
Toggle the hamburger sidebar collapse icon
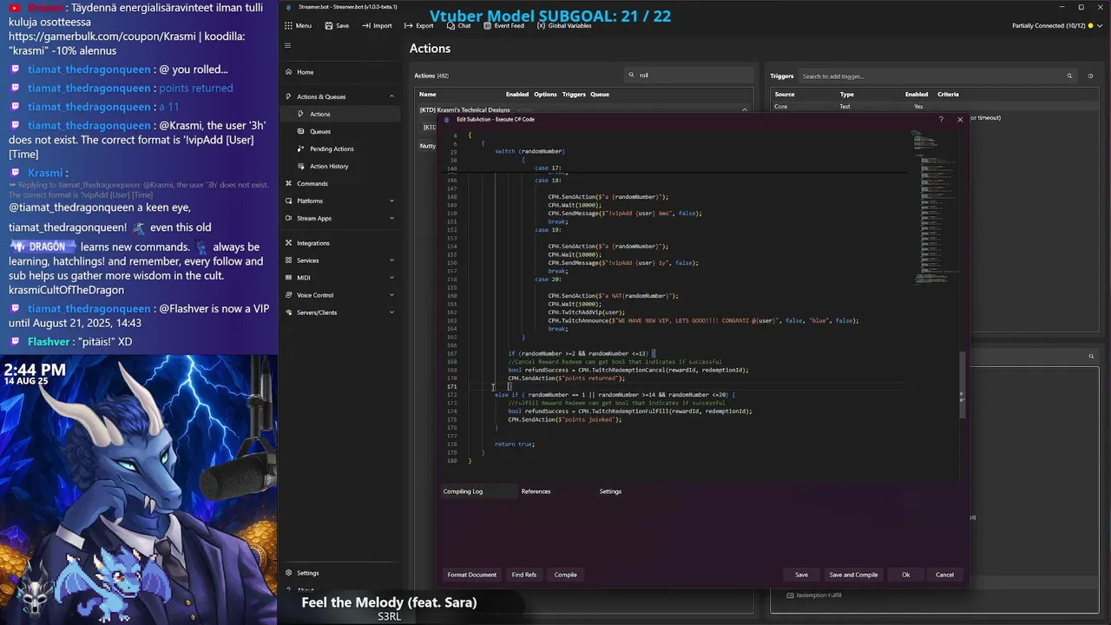288,46
